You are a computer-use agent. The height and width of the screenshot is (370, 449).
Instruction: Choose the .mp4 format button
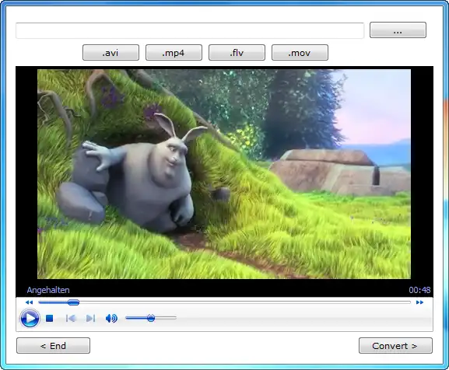coord(174,53)
